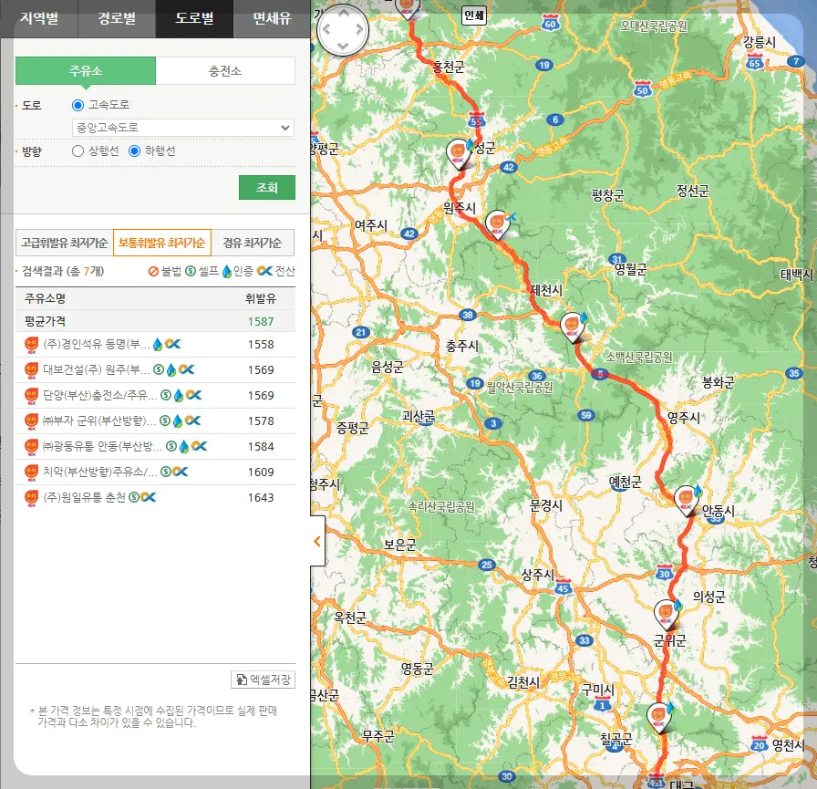Switch to the 지역별 tab
817x789 pixels.
39,18
